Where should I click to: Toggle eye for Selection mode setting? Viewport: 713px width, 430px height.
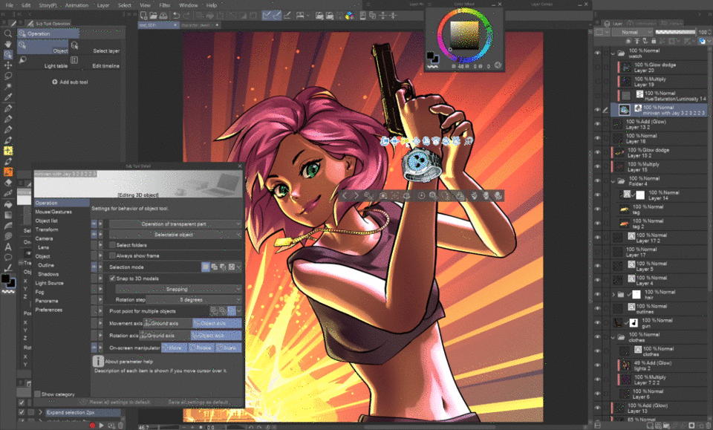tap(94, 267)
